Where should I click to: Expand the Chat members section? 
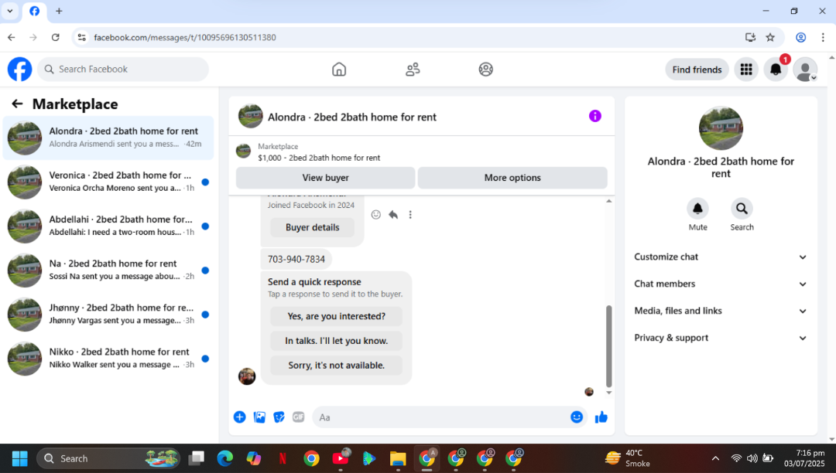pos(721,284)
